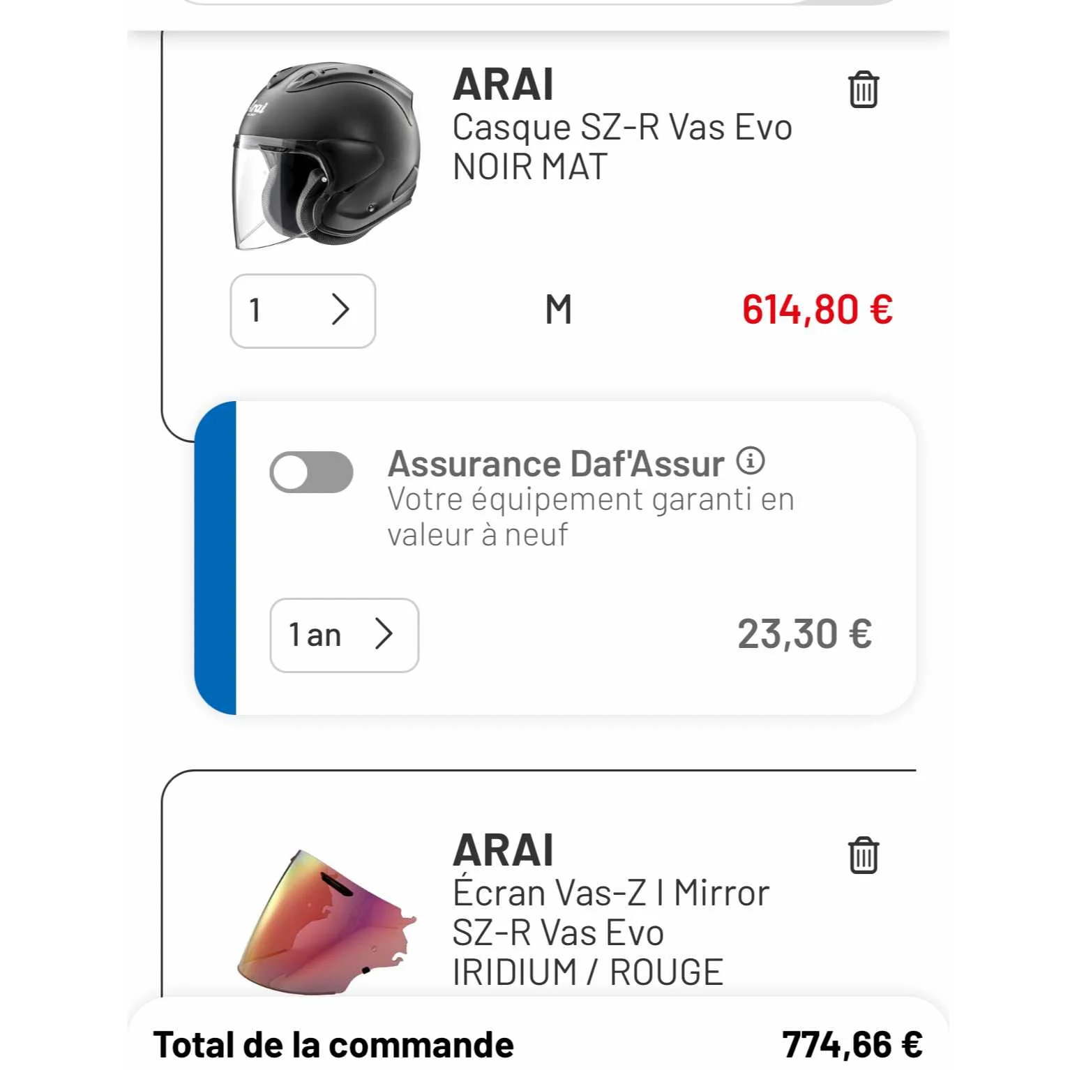Enable the Assurance Daf'Assur toggle
Image resolution: width=1070 pixels, height=1070 pixels.
[x=311, y=472]
